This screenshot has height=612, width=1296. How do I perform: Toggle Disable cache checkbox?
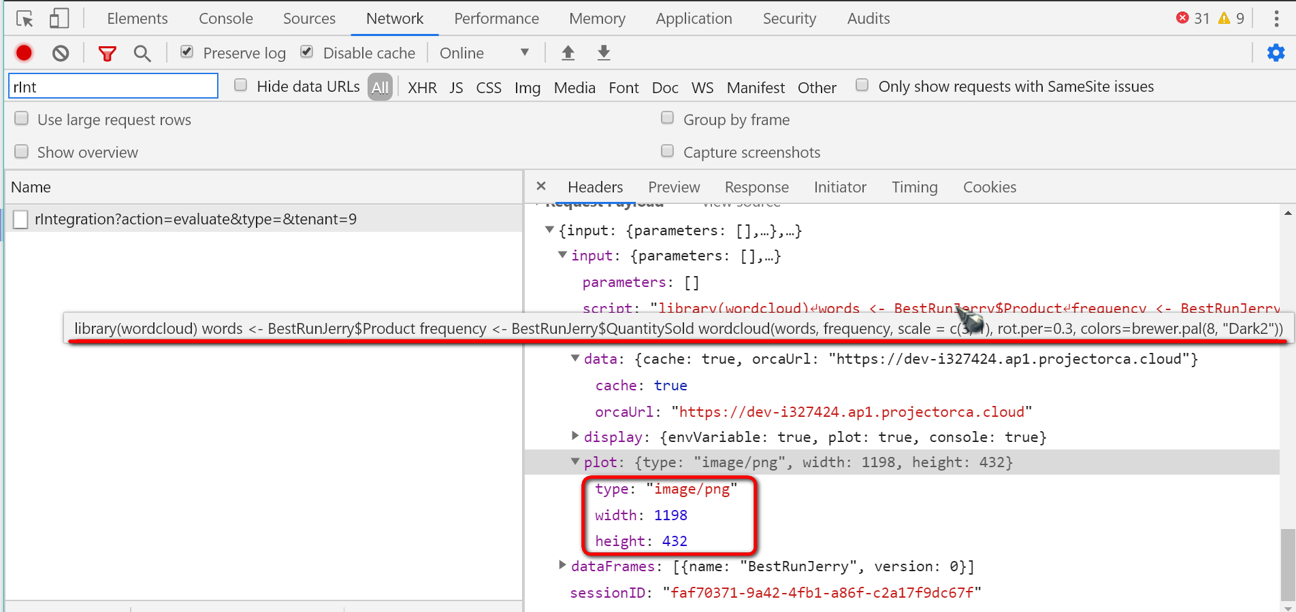(307, 52)
